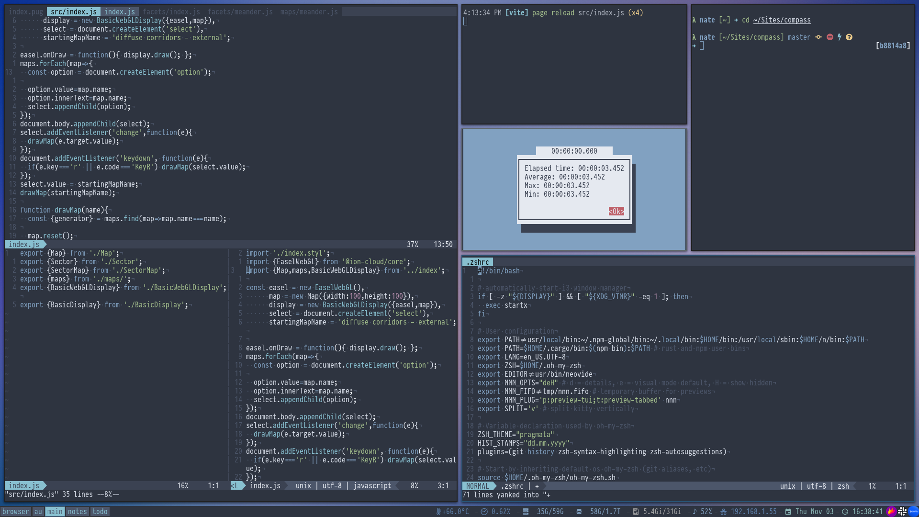Click the music note icon in status bar
The width and height of the screenshot is (919, 517).
click(x=695, y=511)
